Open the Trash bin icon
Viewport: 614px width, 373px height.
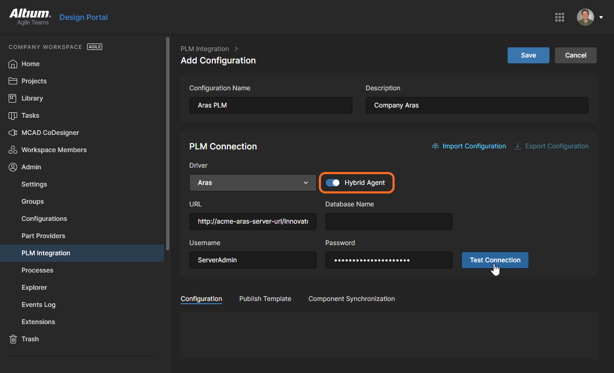(13, 339)
